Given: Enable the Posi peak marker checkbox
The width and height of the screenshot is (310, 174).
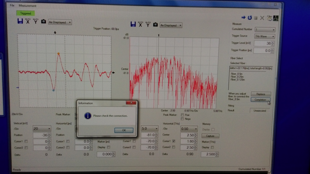Looking at the screenshot, I should coord(183,115).
